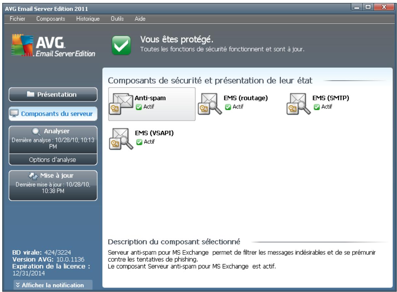Start a scan with Analyser button
Screen dimensions: 397x292
53,140
